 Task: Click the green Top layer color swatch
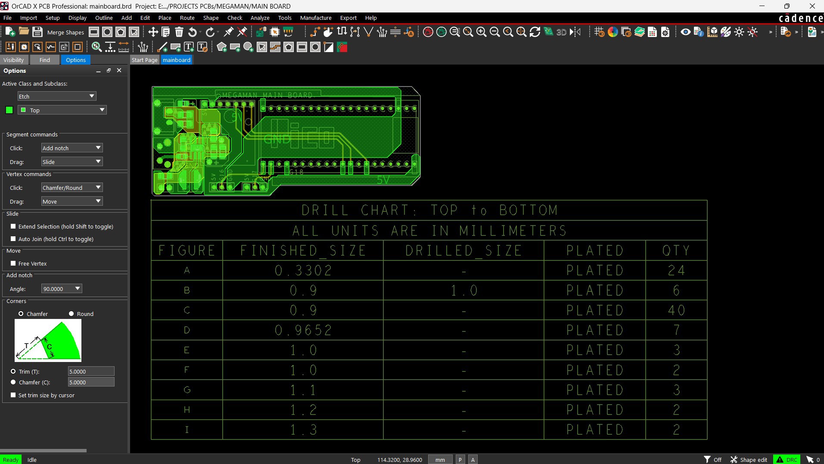[9, 110]
